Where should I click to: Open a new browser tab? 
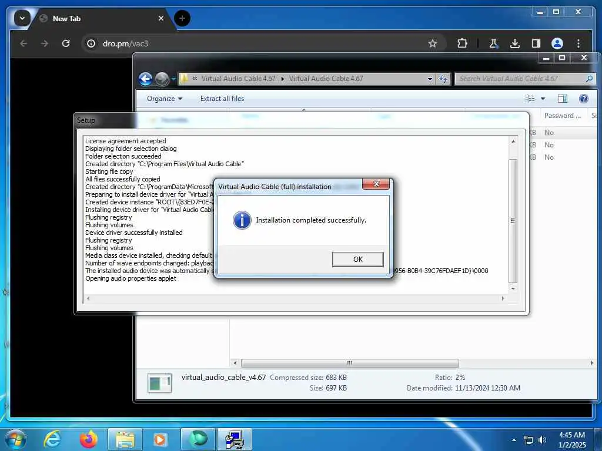[x=182, y=18]
